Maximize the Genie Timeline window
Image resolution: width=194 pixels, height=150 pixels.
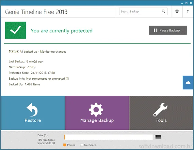[x=186, y=3]
